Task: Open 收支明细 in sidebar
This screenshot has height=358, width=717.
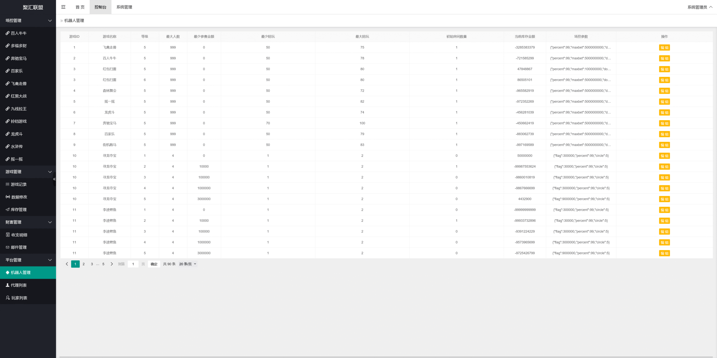Action: 19,235
